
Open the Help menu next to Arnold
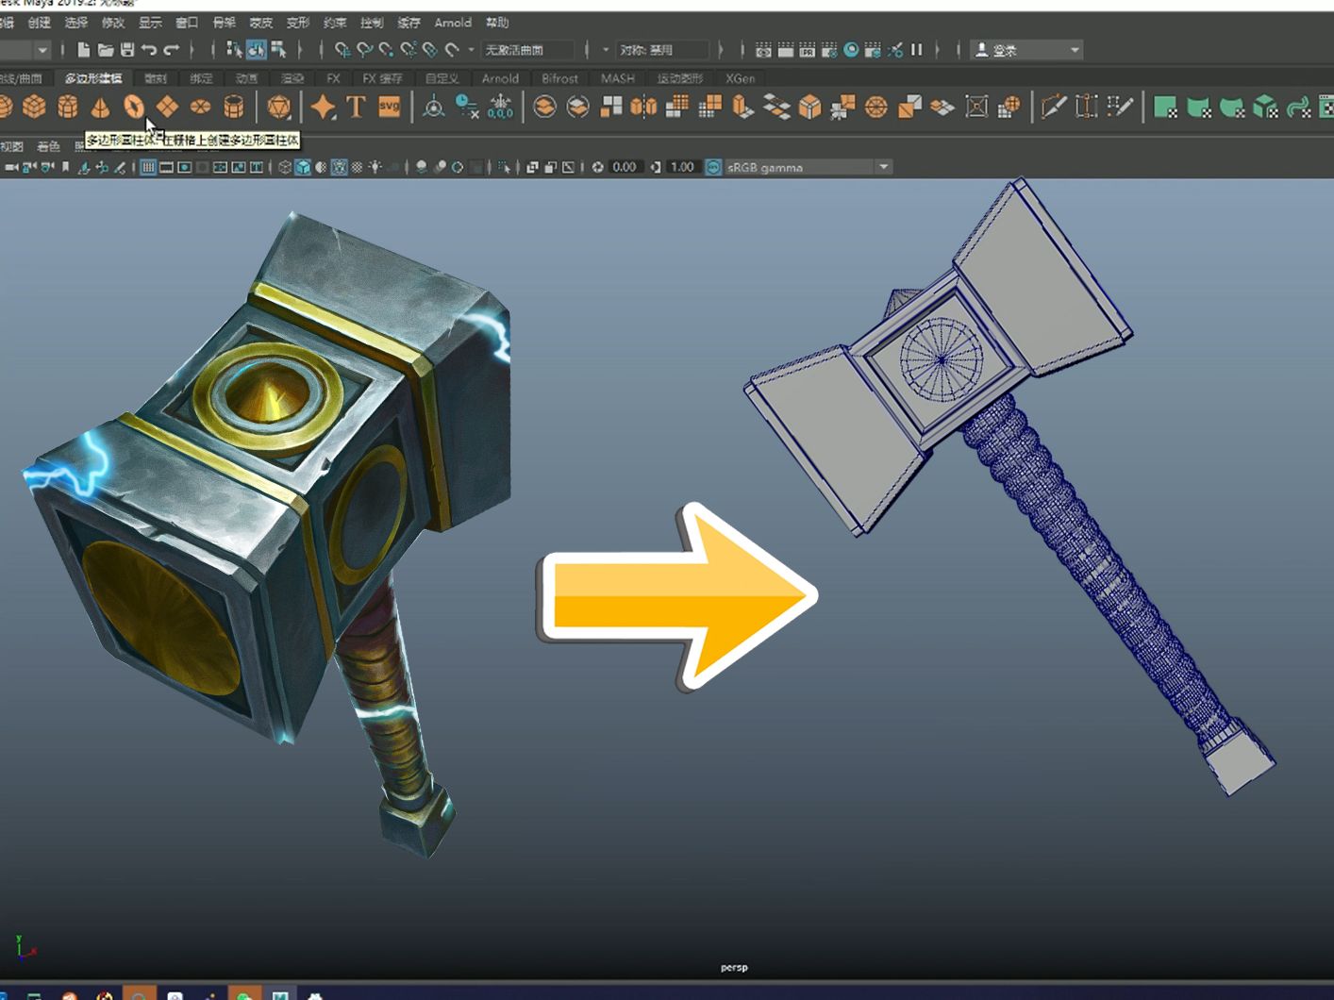497,23
